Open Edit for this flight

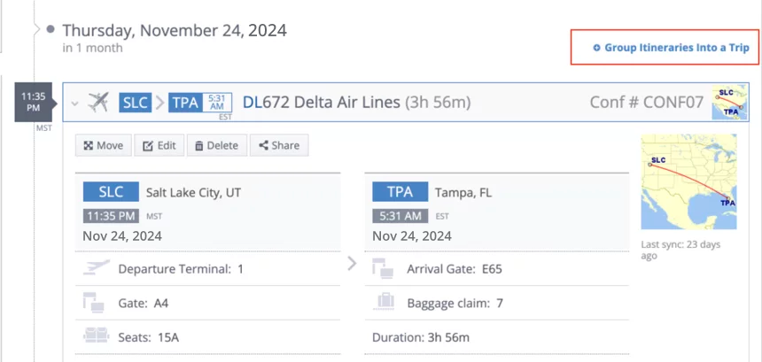(x=159, y=145)
